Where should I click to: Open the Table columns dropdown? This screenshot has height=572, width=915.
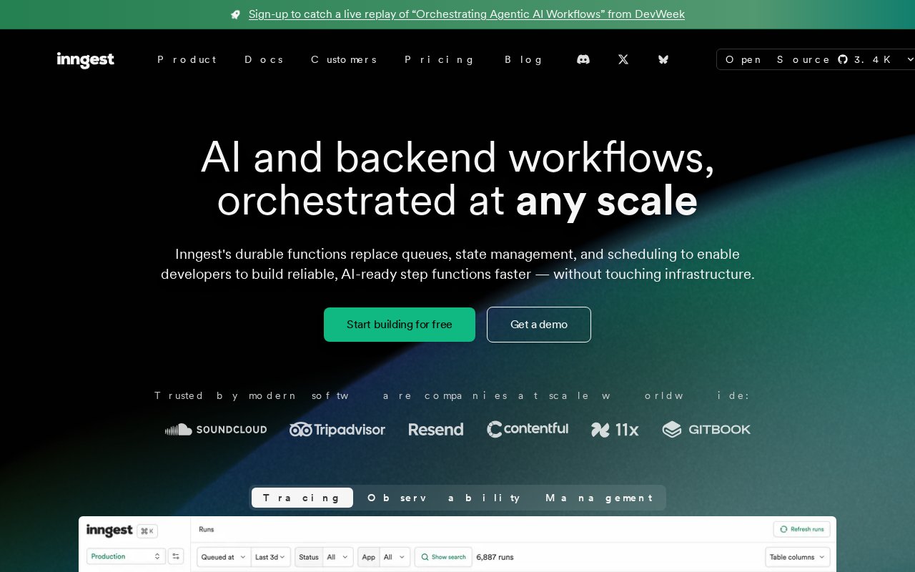click(x=797, y=557)
